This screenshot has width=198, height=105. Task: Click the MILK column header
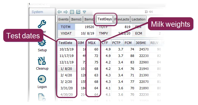93,43
